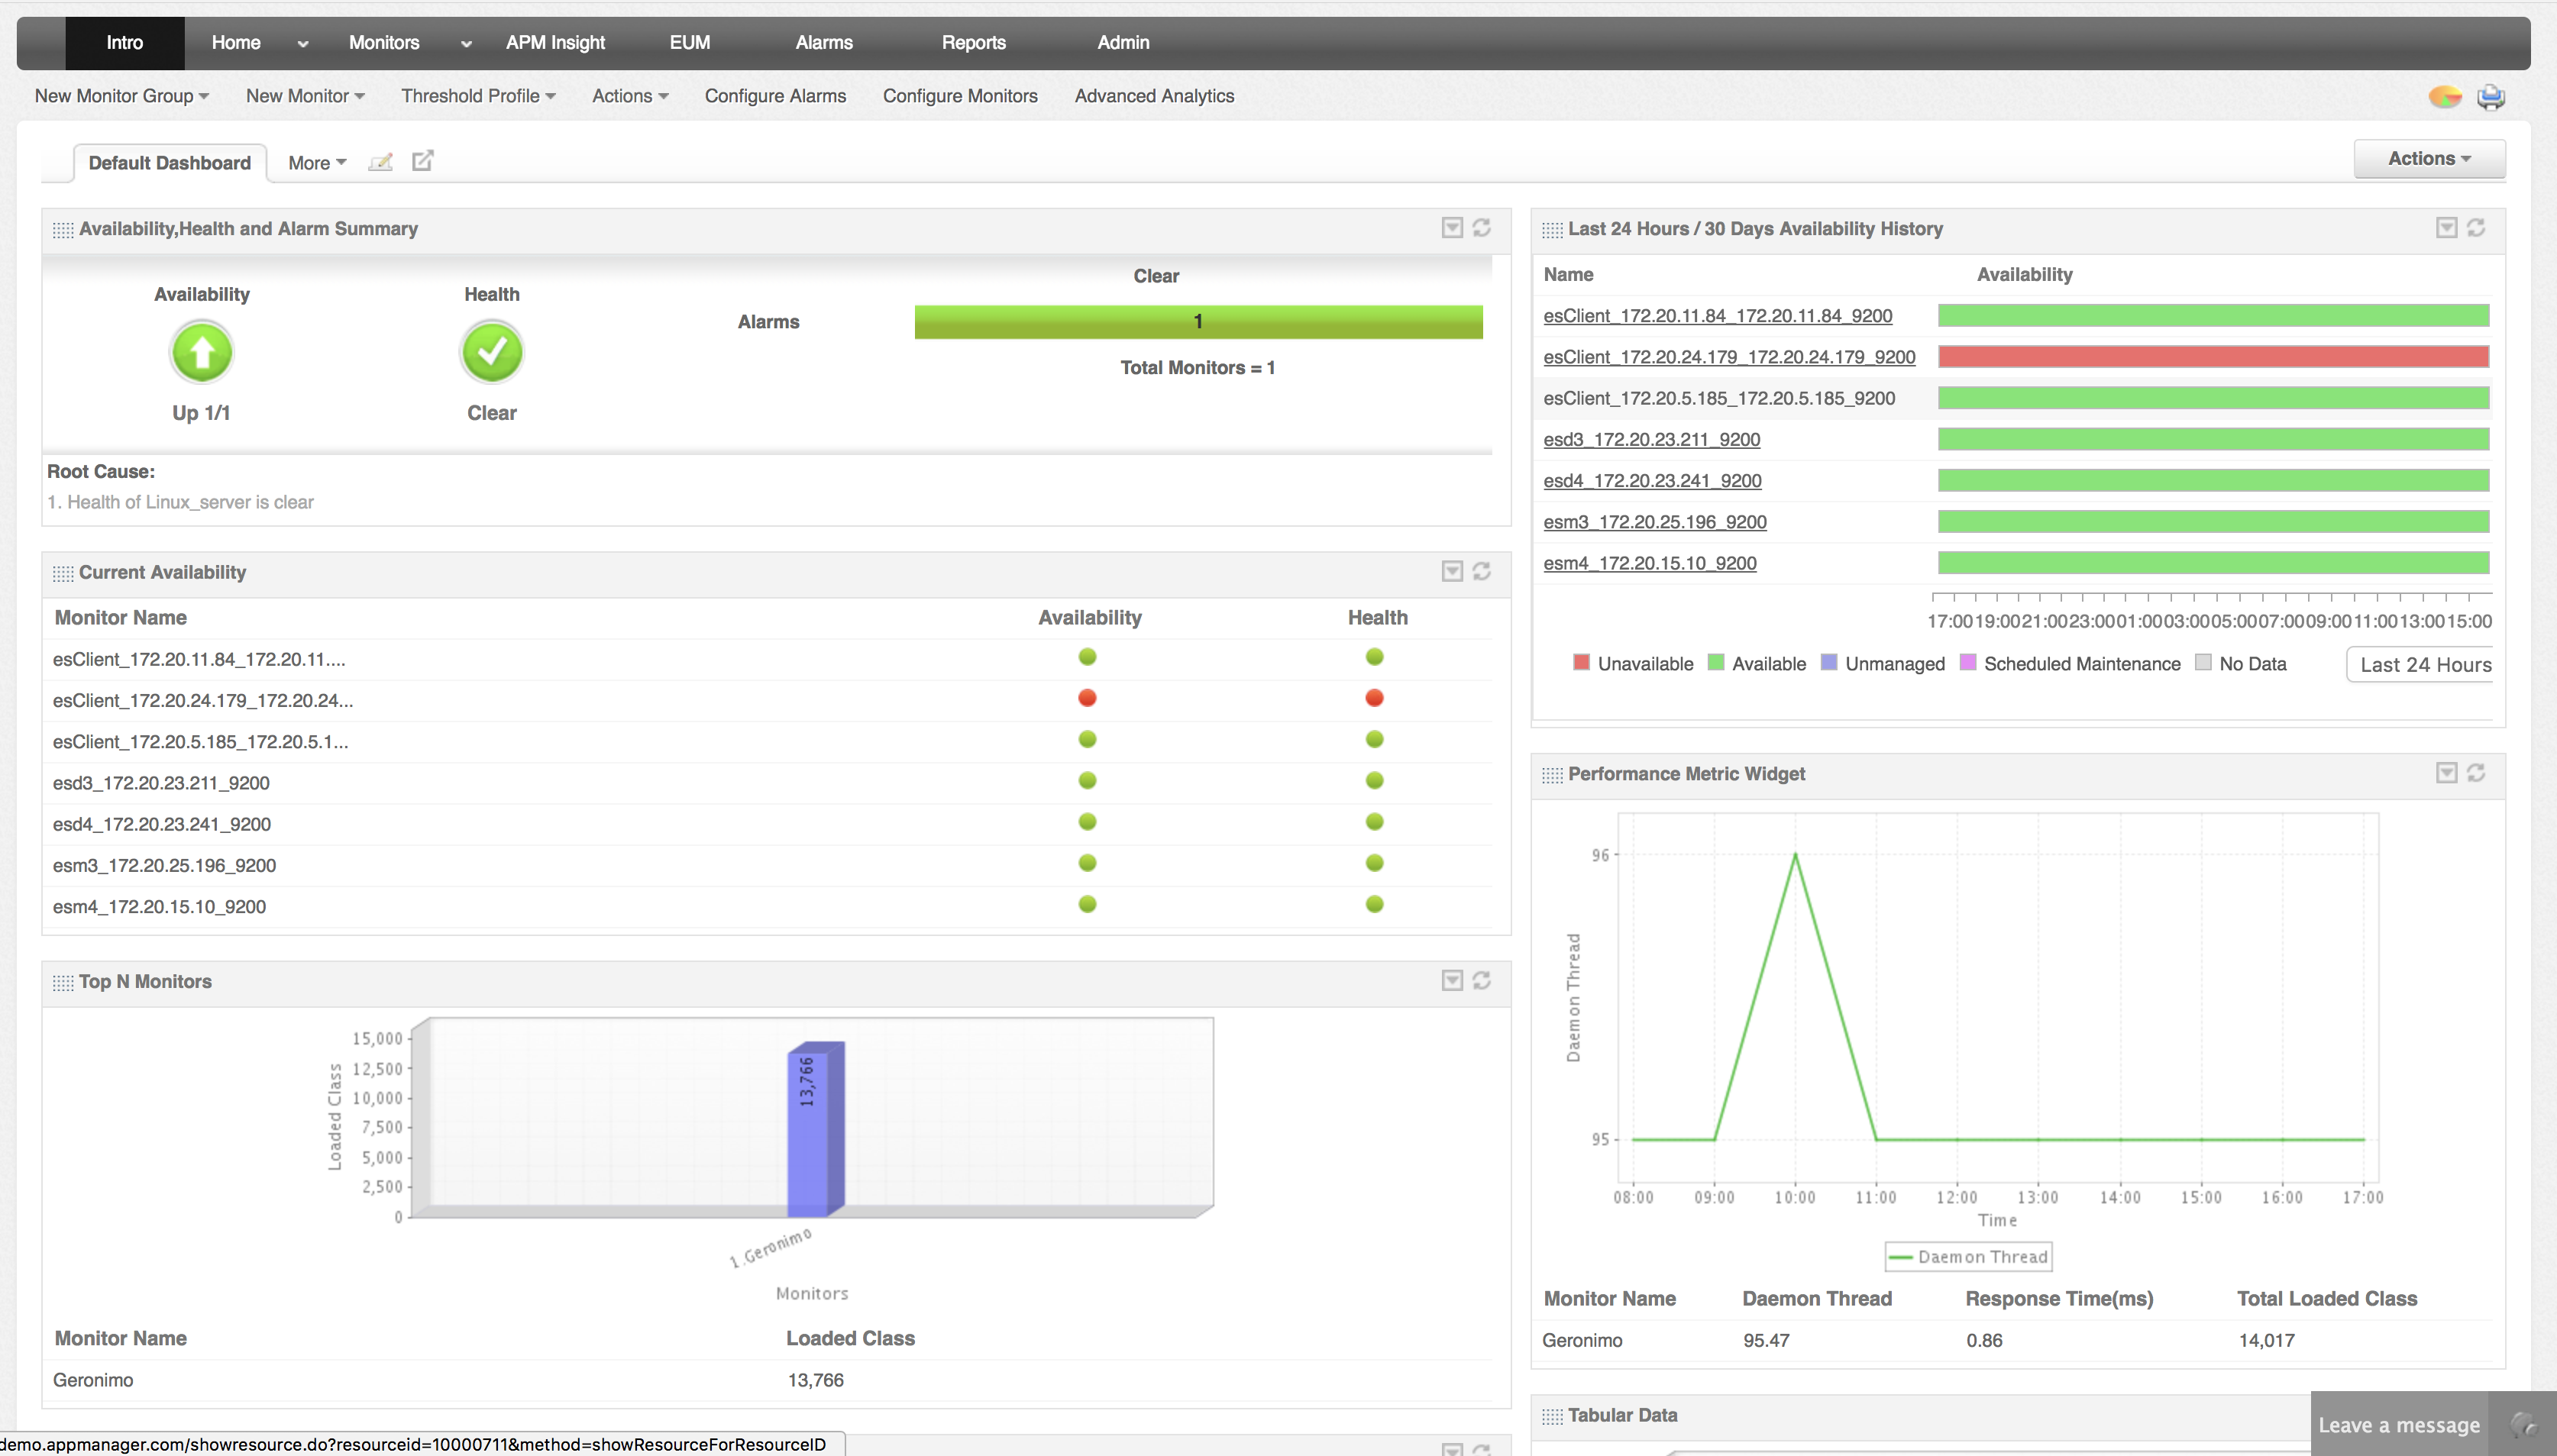
Task: Refresh the Current Availability widget
Action: click(1482, 571)
